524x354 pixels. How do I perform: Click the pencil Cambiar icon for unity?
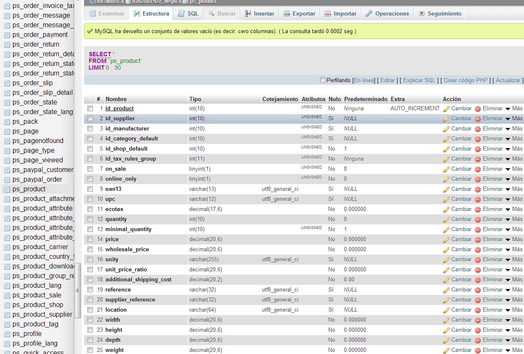[447, 260]
